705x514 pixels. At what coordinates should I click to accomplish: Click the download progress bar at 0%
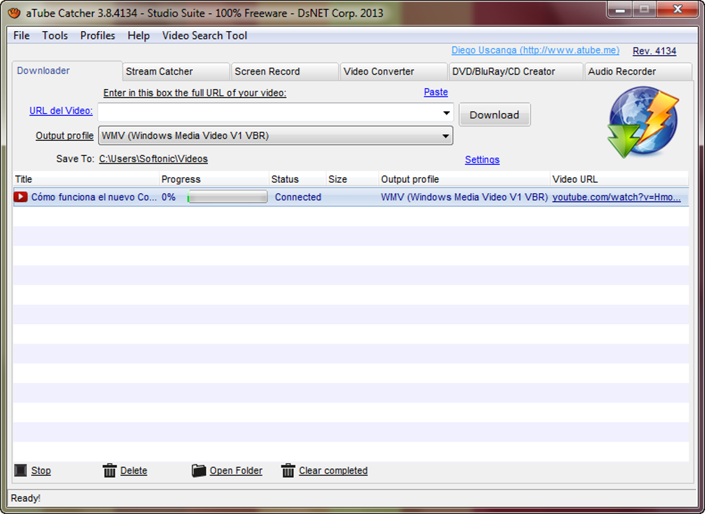pos(227,197)
